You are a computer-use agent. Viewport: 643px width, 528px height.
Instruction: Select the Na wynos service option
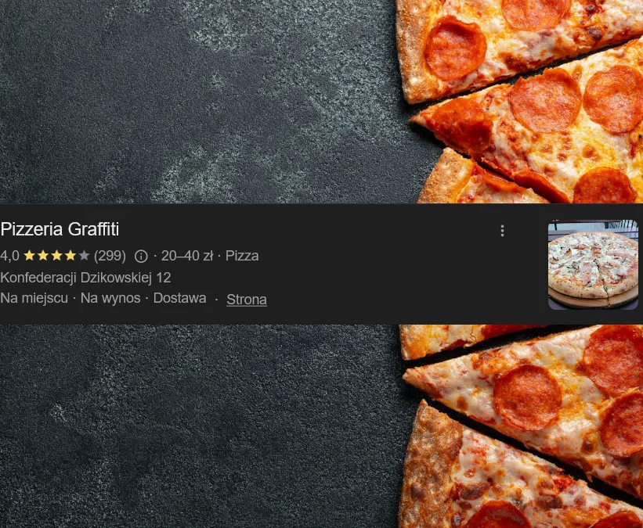(x=110, y=298)
